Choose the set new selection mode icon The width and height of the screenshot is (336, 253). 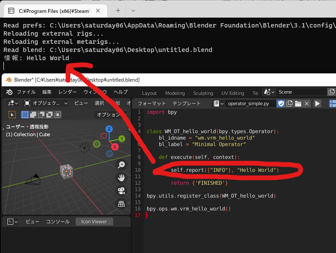[x=25, y=115]
